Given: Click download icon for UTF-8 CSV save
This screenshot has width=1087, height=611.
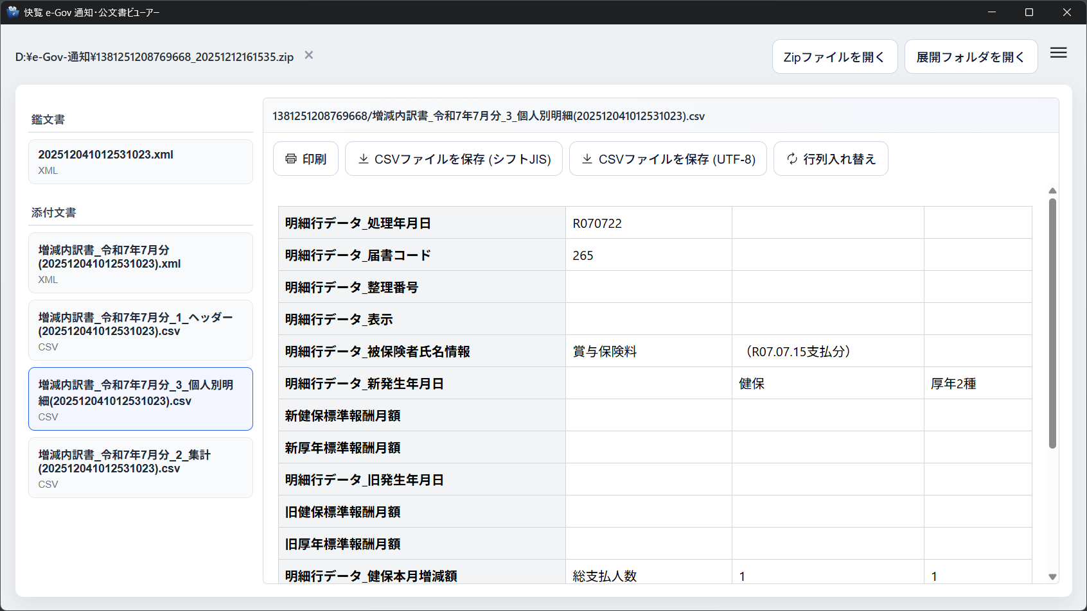Looking at the screenshot, I should tap(587, 159).
